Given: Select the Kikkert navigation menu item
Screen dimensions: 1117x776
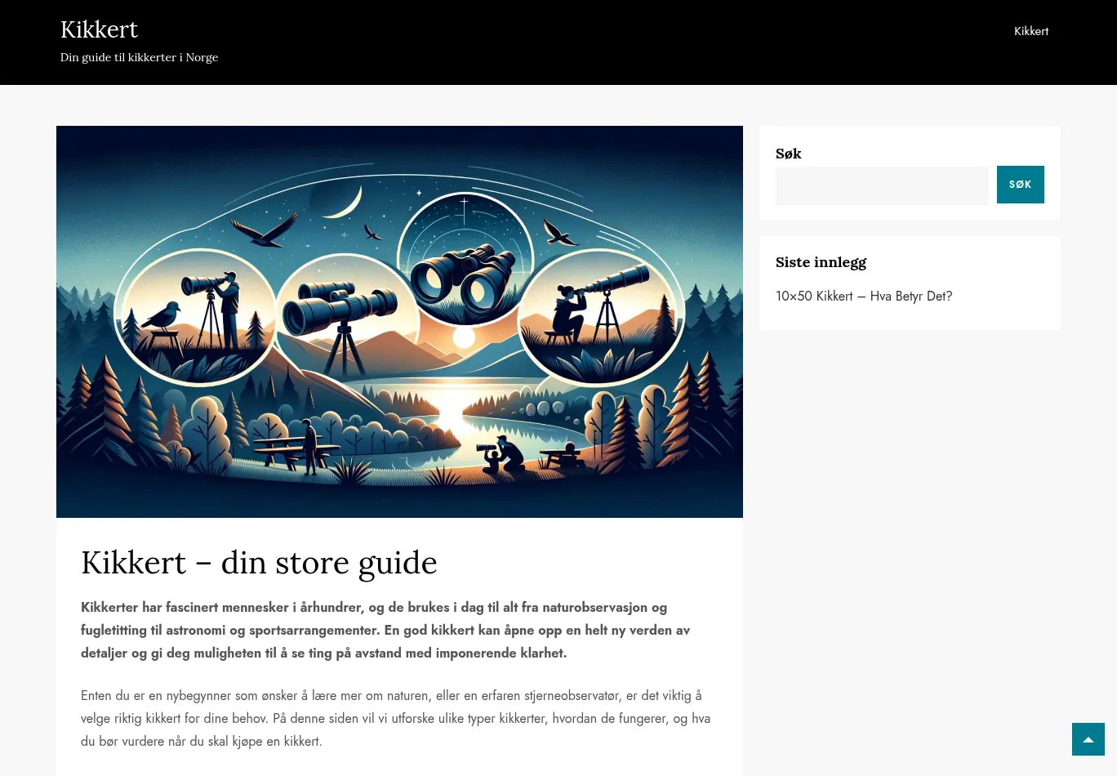Looking at the screenshot, I should coord(1030,31).
